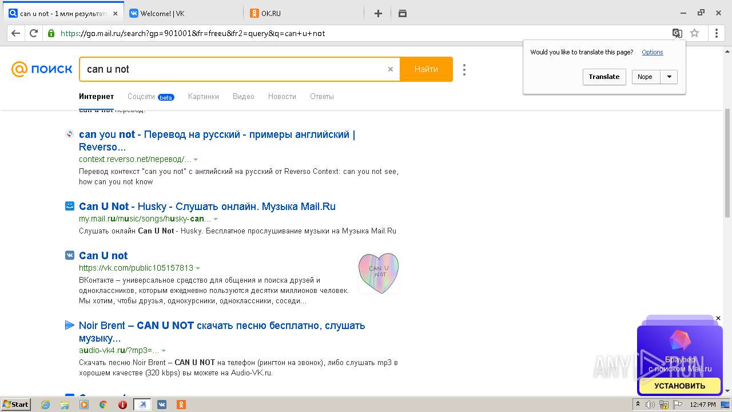
Task: Click the УСТАНОВИТЬ install button
Action: coord(680,386)
